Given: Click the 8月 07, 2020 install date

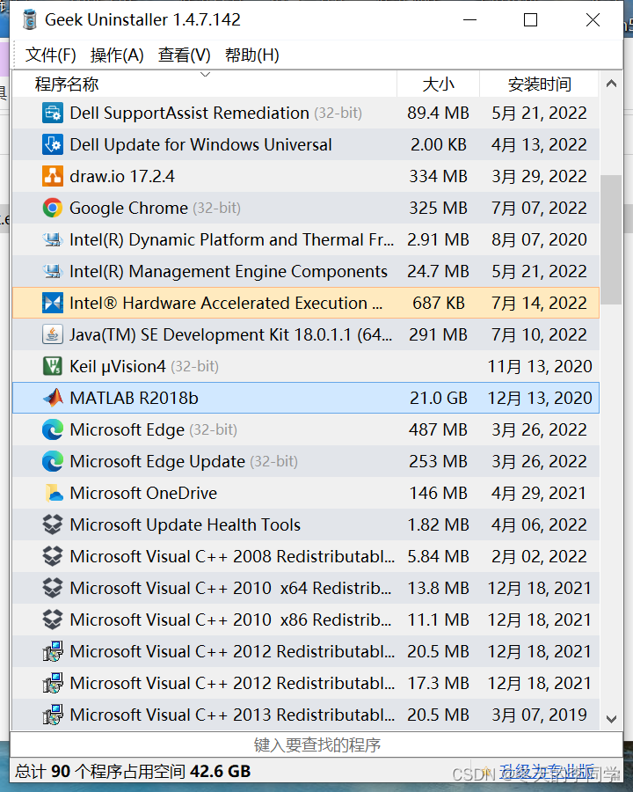Looking at the screenshot, I should (x=539, y=239).
